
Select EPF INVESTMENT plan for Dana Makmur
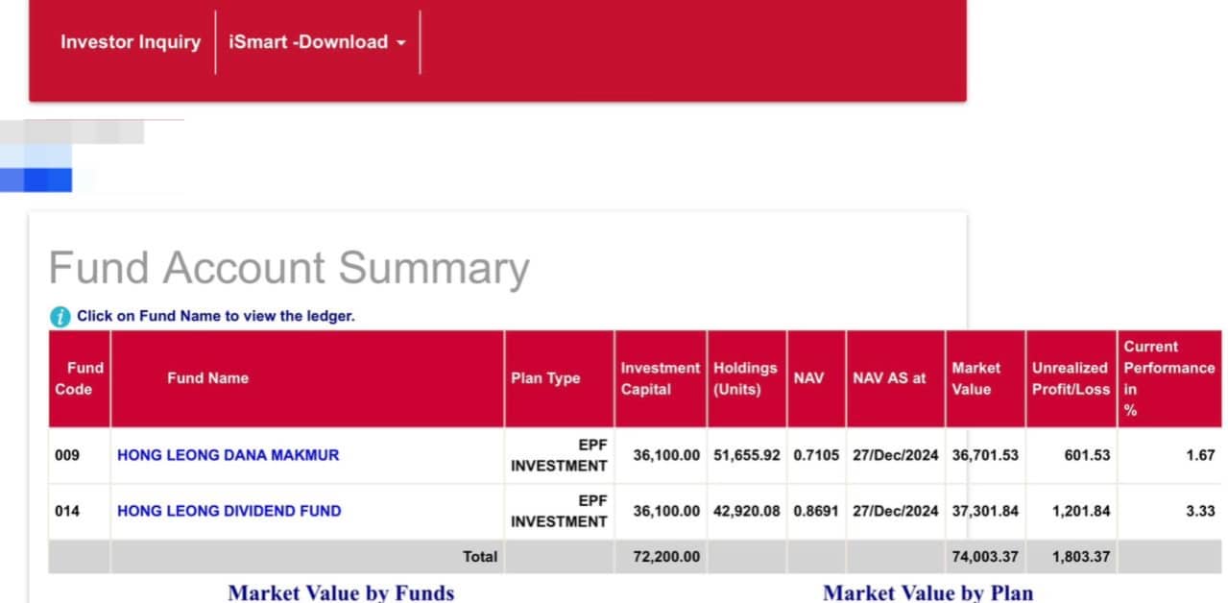[559, 455]
